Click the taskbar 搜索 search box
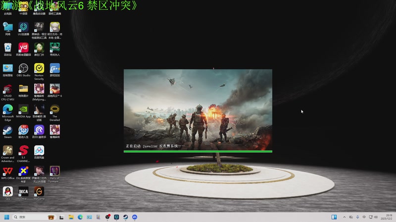 34,217
